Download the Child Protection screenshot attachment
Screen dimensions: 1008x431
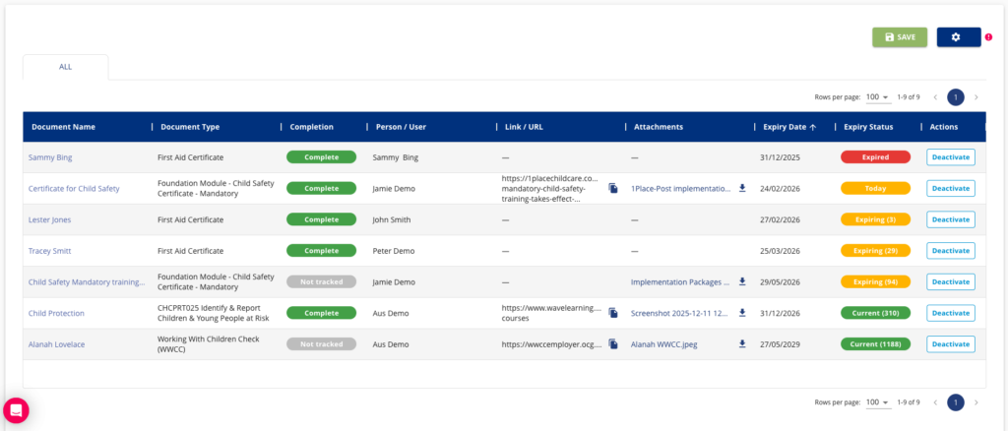tap(742, 313)
